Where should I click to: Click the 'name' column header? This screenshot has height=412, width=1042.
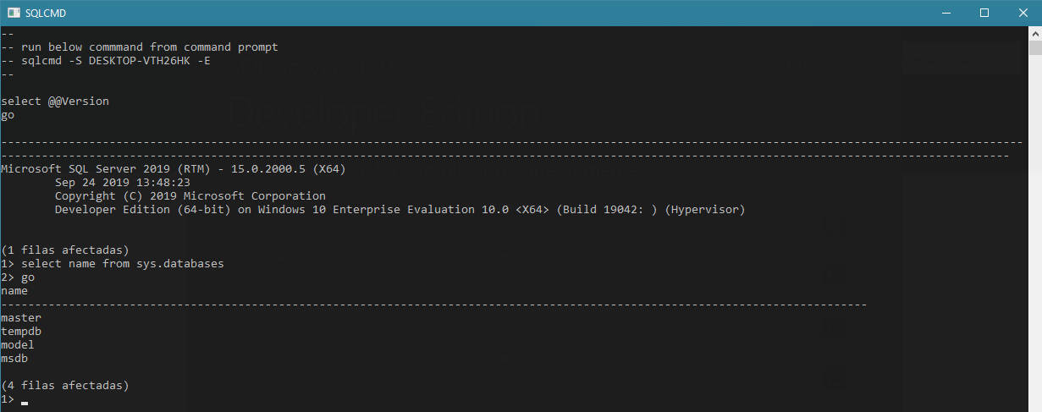(x=14, y=291)
